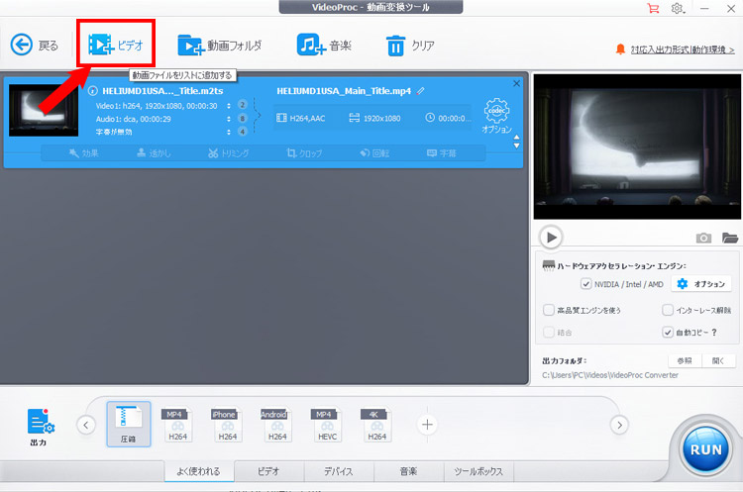Open the 字幕 subtitle tool
The image size is (743, 492).
tap(441, 153)
